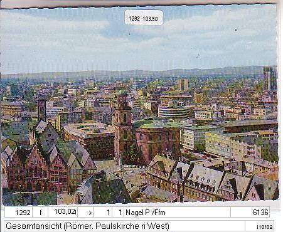Click the "1" cell beside Nagel P /Ffm
Viewport: 283px width, 232px height.
[118, 213]
